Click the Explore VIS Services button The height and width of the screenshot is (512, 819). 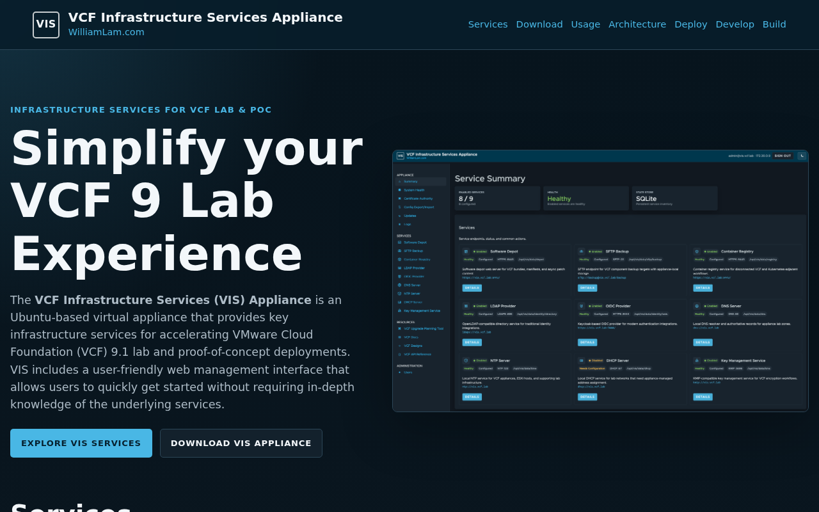tap(81, 443)
